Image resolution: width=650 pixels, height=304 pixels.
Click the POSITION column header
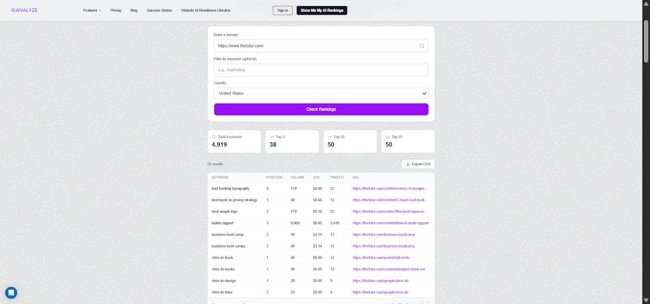coord(274,177)
